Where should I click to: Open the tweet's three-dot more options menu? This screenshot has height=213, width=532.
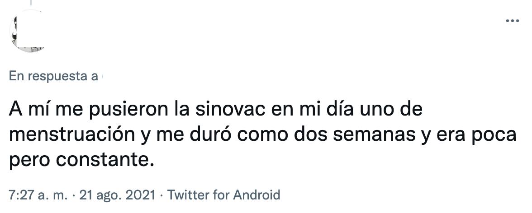coord(512,21)
